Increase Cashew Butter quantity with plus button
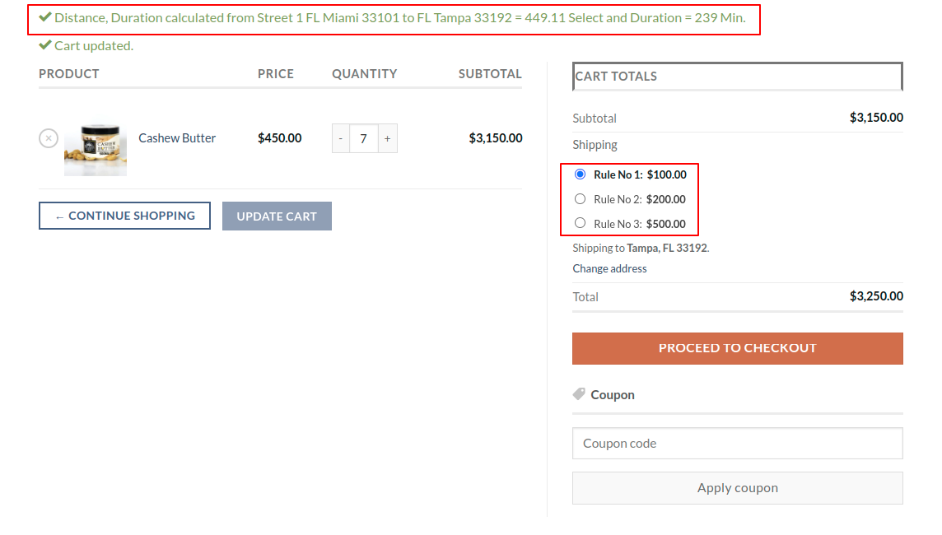This screenshot has width=942, height=535. pyautogui.click(x=388, y=139)
